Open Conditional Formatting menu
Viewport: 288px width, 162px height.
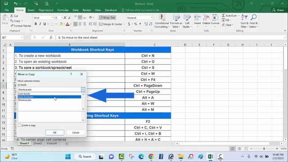(x=162, y=21)
